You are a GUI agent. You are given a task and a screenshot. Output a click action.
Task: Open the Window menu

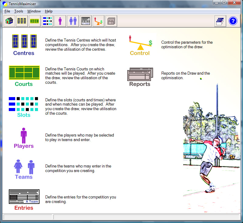pyautogui.click(x=34, y=11)
